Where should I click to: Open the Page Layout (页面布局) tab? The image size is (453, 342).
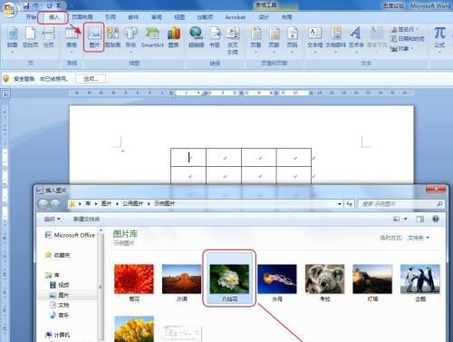(82, 17)
